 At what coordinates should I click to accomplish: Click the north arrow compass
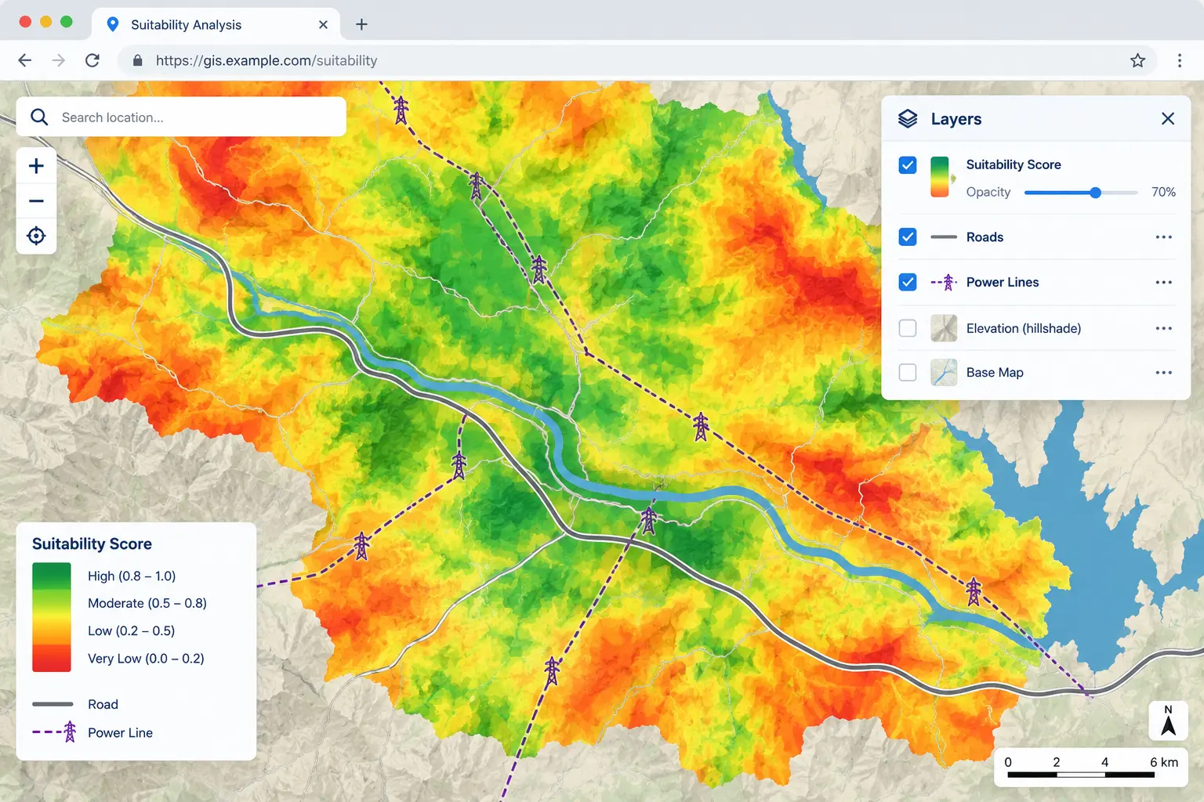1168,721
